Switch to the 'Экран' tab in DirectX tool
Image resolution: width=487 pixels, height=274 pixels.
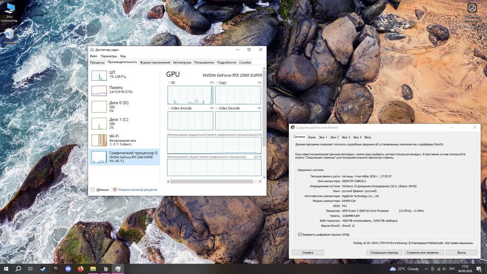coord(312,137)
